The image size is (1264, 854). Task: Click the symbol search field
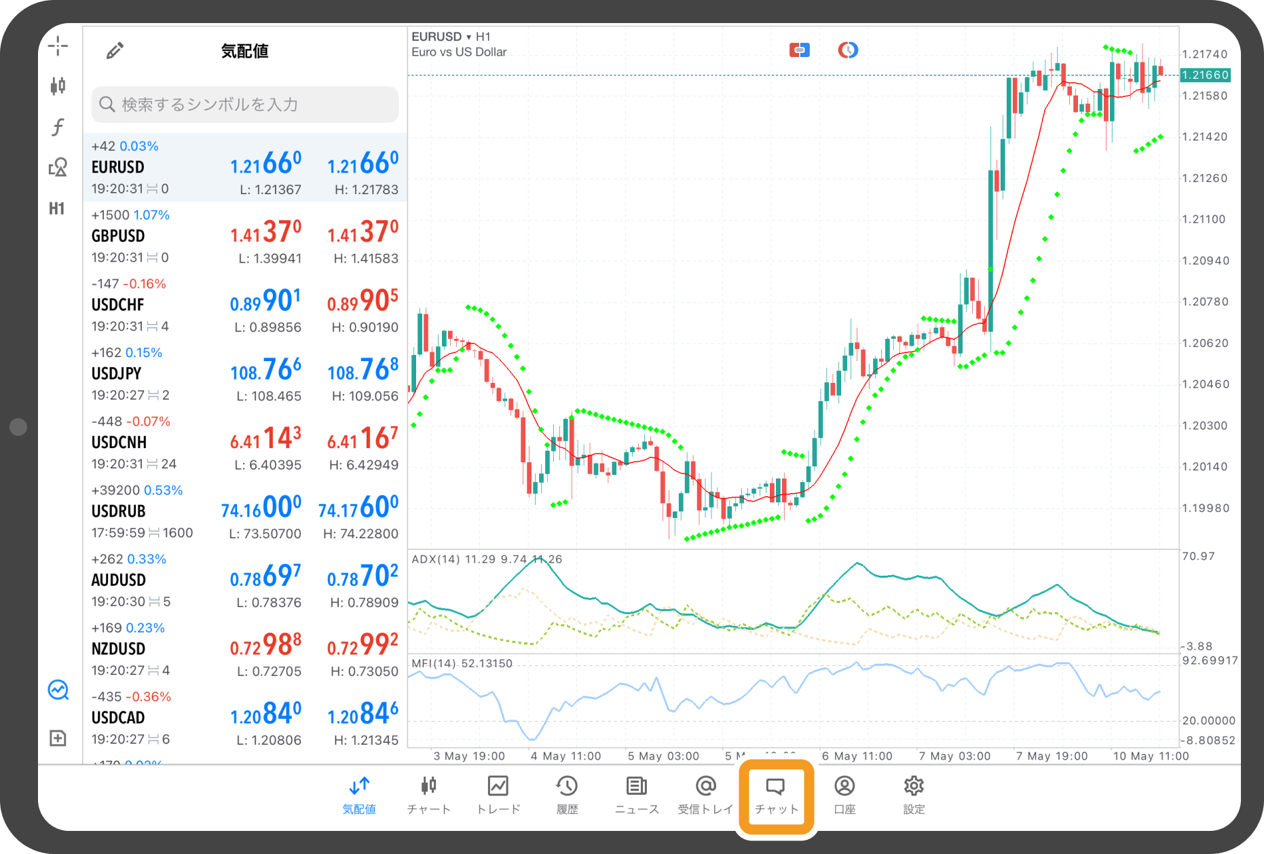point(244,105)
